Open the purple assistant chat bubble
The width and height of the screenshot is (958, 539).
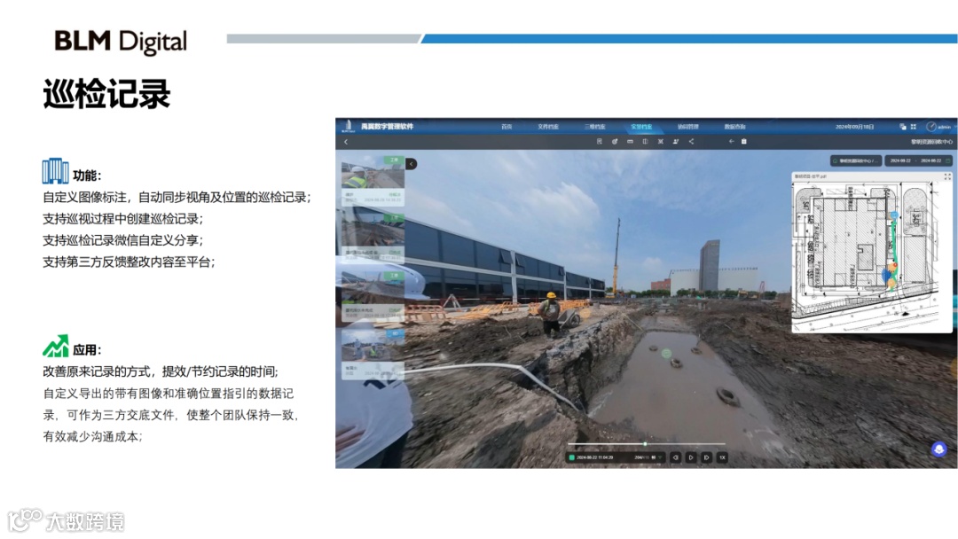click(939, 449)
